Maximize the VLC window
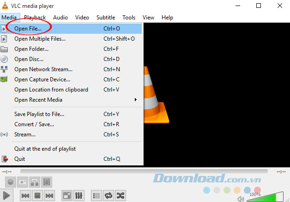Image resolution: width=290 pixels, height=202 pixels. 259,6
